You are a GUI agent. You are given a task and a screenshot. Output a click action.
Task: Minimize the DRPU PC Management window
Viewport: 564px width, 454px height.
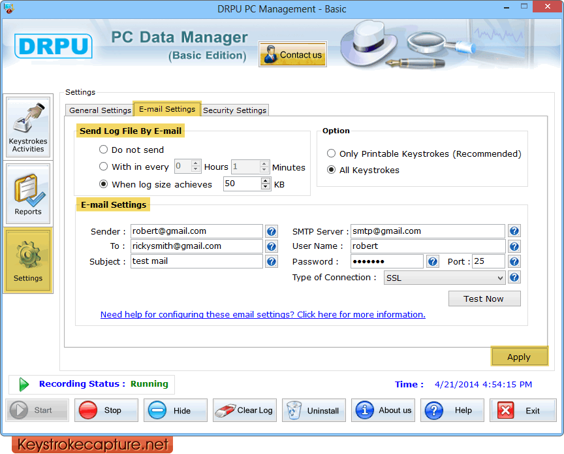[x=507, y=7]
